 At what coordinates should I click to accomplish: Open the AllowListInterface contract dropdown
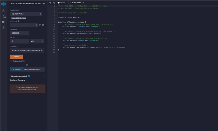point(27,50)
